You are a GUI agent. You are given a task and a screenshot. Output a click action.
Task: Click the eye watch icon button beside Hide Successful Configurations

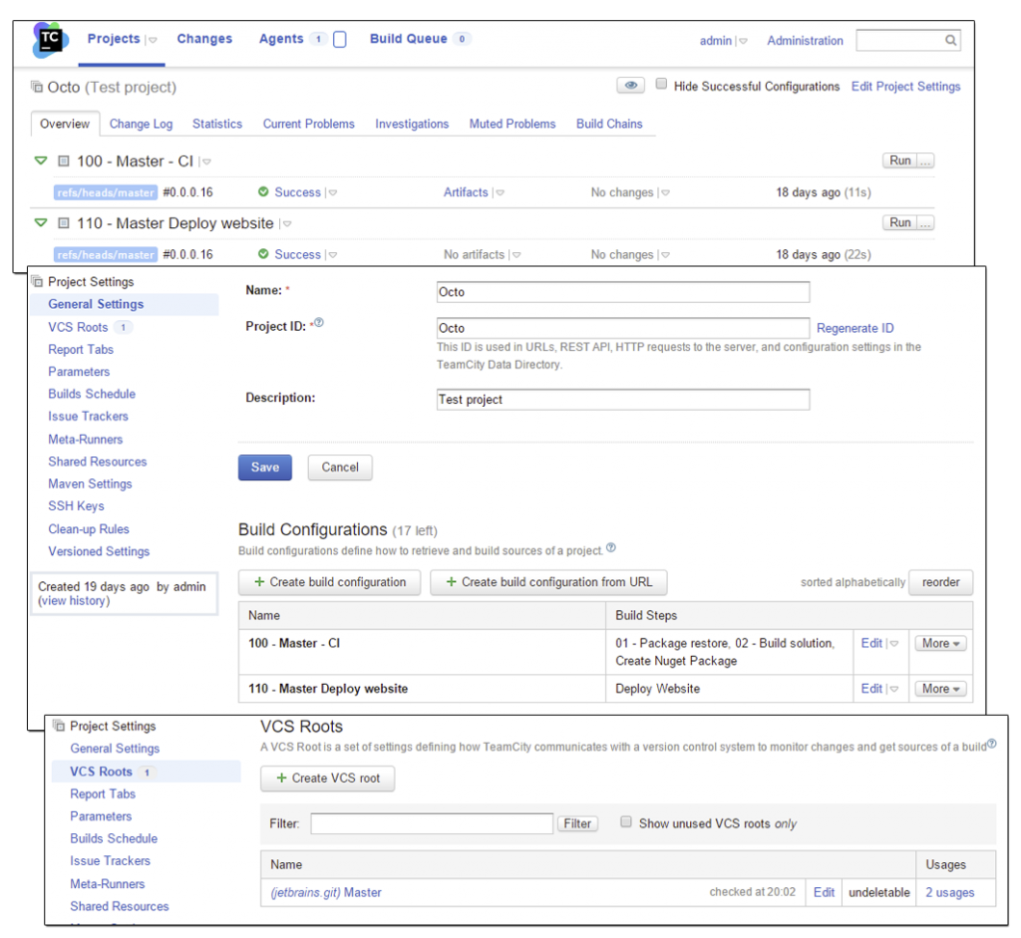click(x=630, y=86)
